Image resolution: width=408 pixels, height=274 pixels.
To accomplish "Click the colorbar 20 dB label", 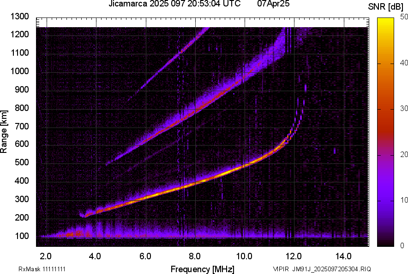I will [x=404, y=154].
